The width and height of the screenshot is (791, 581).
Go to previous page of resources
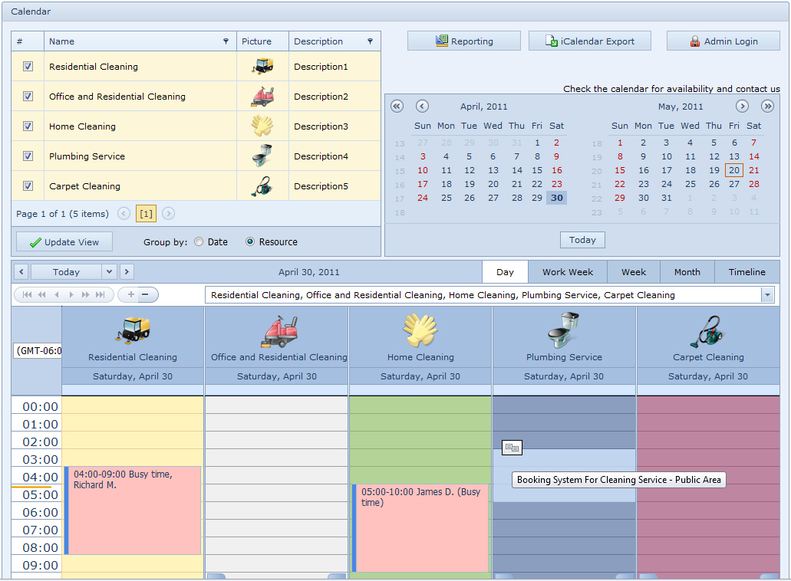pos(42,295)
